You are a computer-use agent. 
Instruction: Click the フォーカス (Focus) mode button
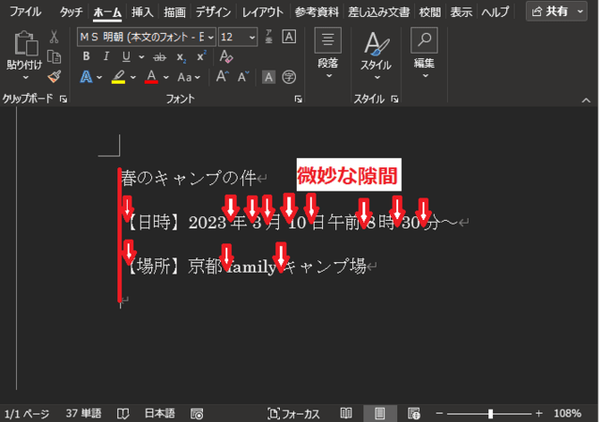(295, 414)
